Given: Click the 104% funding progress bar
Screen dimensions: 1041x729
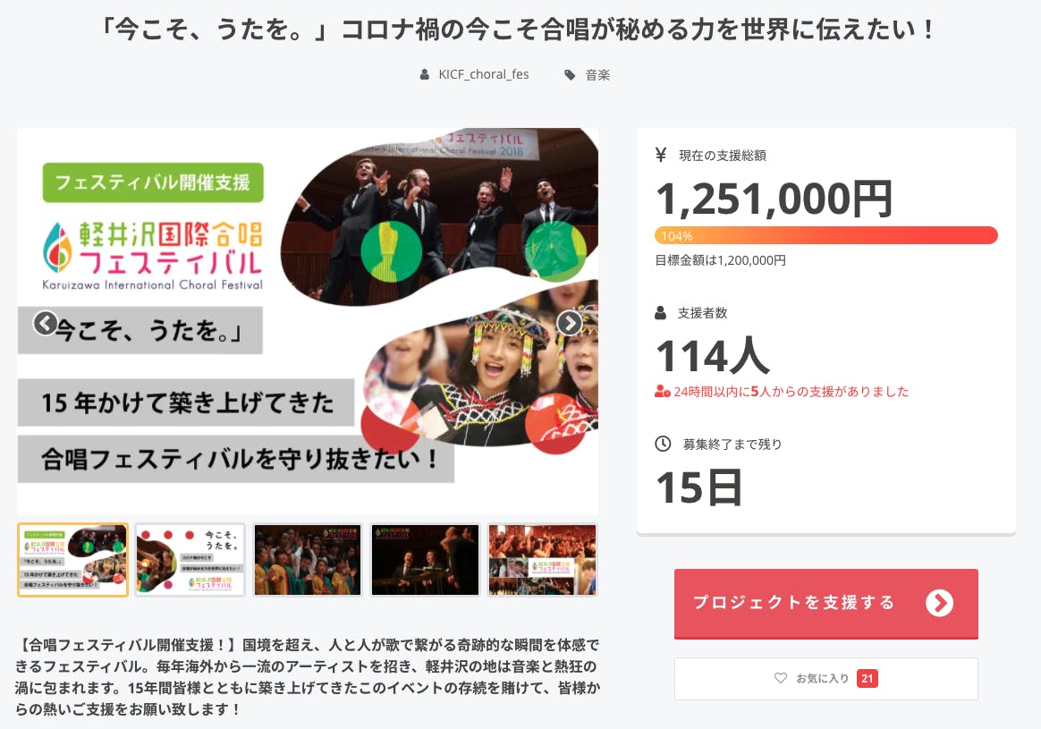Looking at the screenshot, I should point(825,236).
